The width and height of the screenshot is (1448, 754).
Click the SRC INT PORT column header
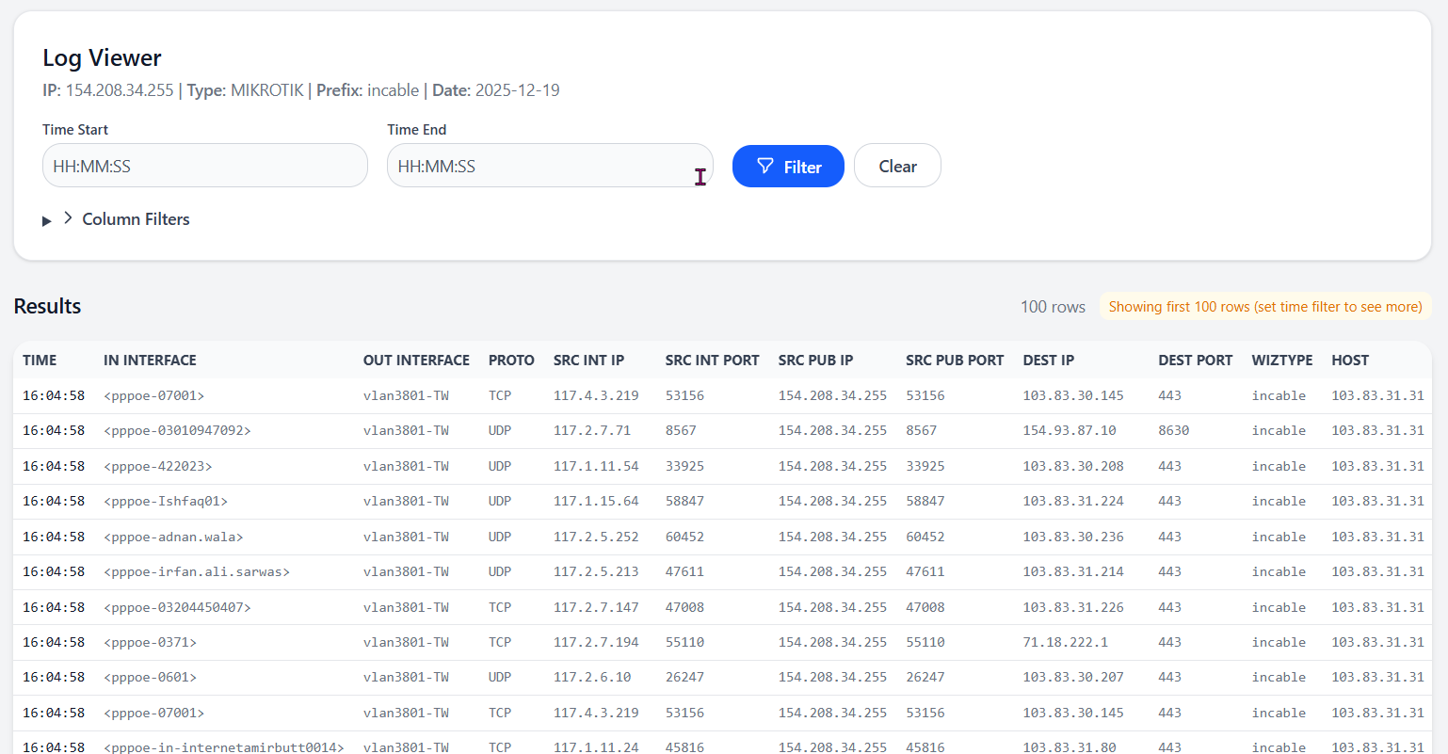click(712, 361)
